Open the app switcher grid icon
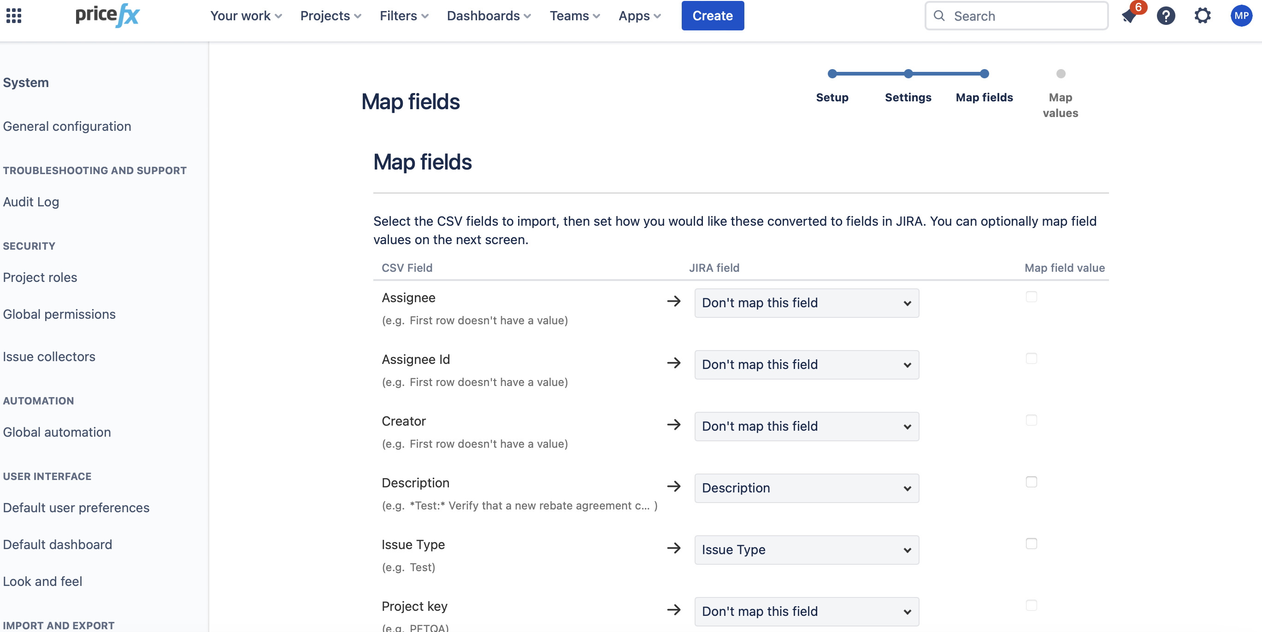Viewport: 1262px width, 632px height. [14, 16]
